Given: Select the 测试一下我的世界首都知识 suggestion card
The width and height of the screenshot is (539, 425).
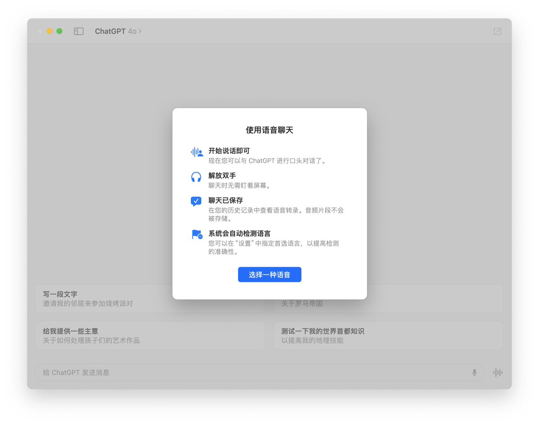Looking at the screenshot, I should (x=389, y=336).
